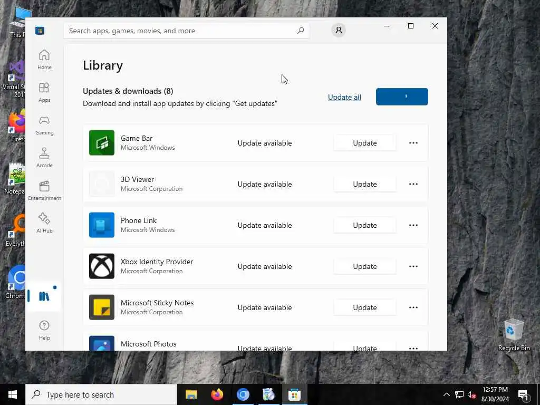Viewport: 540px width, 405px height.
Task: Click the Xbox Identity Provider name
Action: tap(157, 262)
